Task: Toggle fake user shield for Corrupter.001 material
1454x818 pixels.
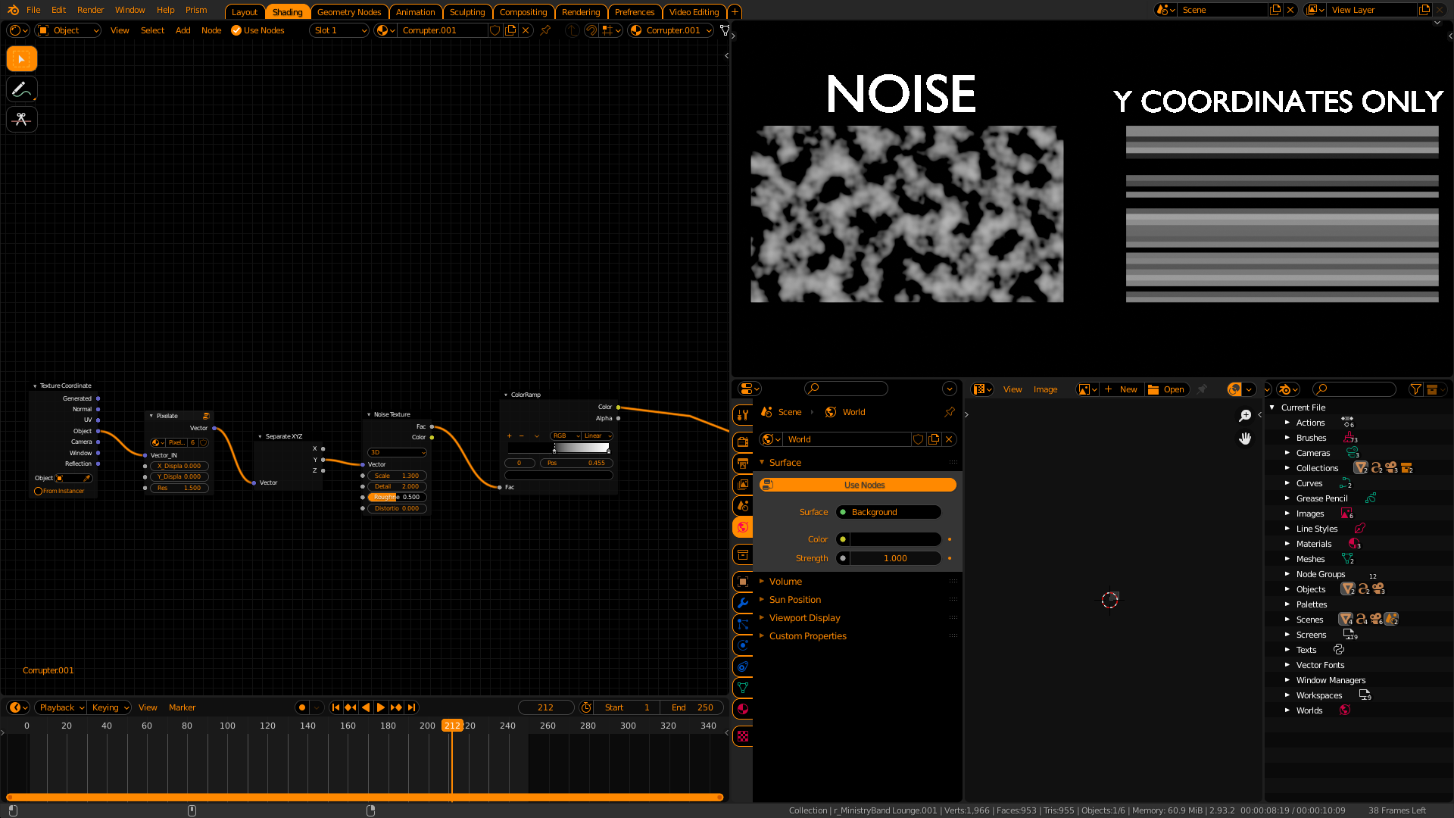Action: (x=495, y=30)
